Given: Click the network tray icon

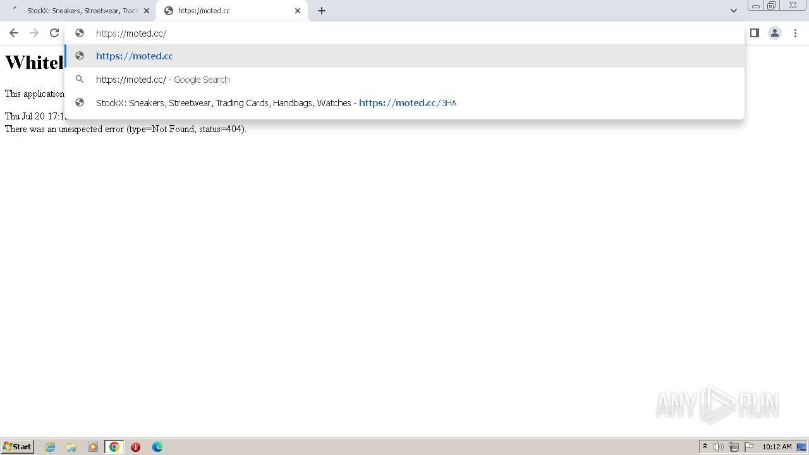Looking at the screenshot, I should 734,447.
